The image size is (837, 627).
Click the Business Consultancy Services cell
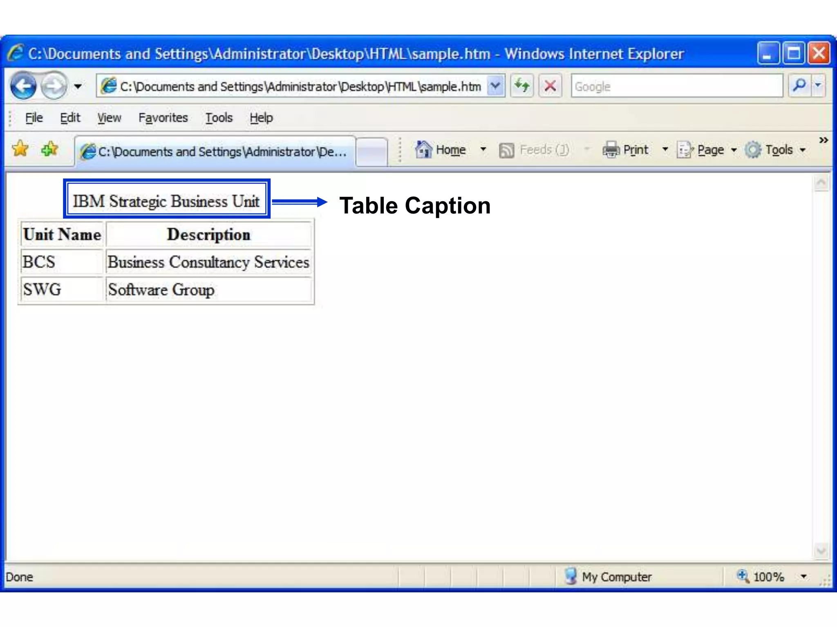[209, 262]
